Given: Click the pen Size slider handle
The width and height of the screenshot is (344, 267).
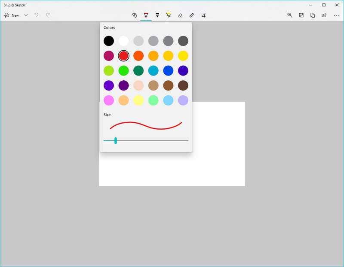Looking at the screenshot, I should click(116, 140).
